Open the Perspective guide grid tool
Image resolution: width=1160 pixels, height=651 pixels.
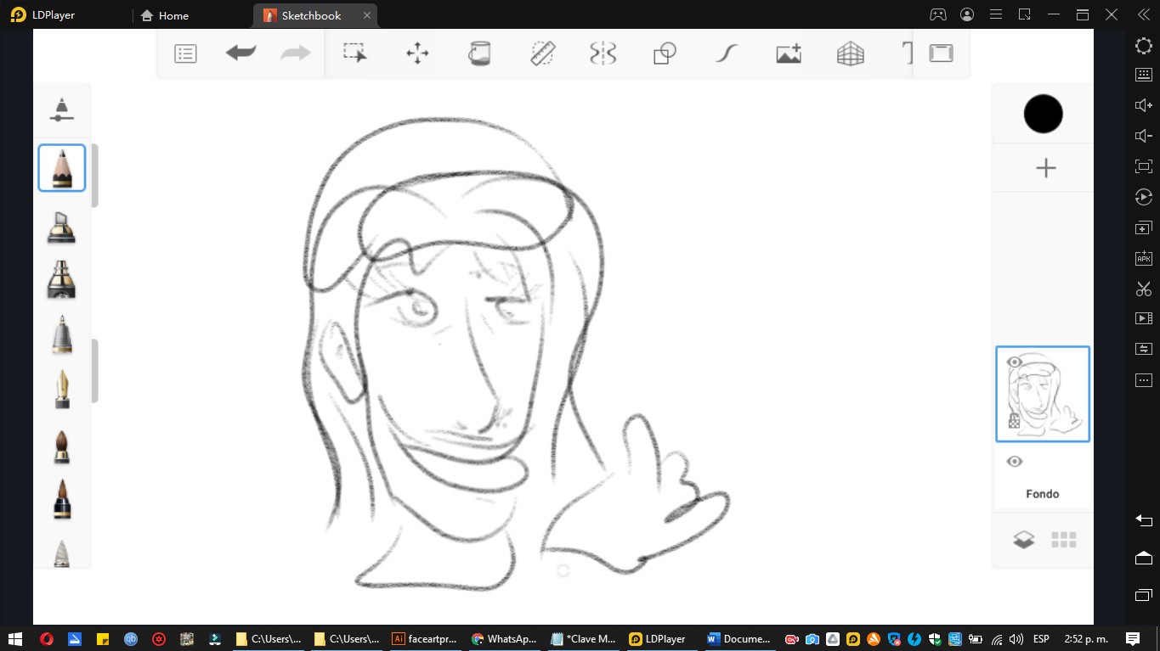(x=850, y=53)
